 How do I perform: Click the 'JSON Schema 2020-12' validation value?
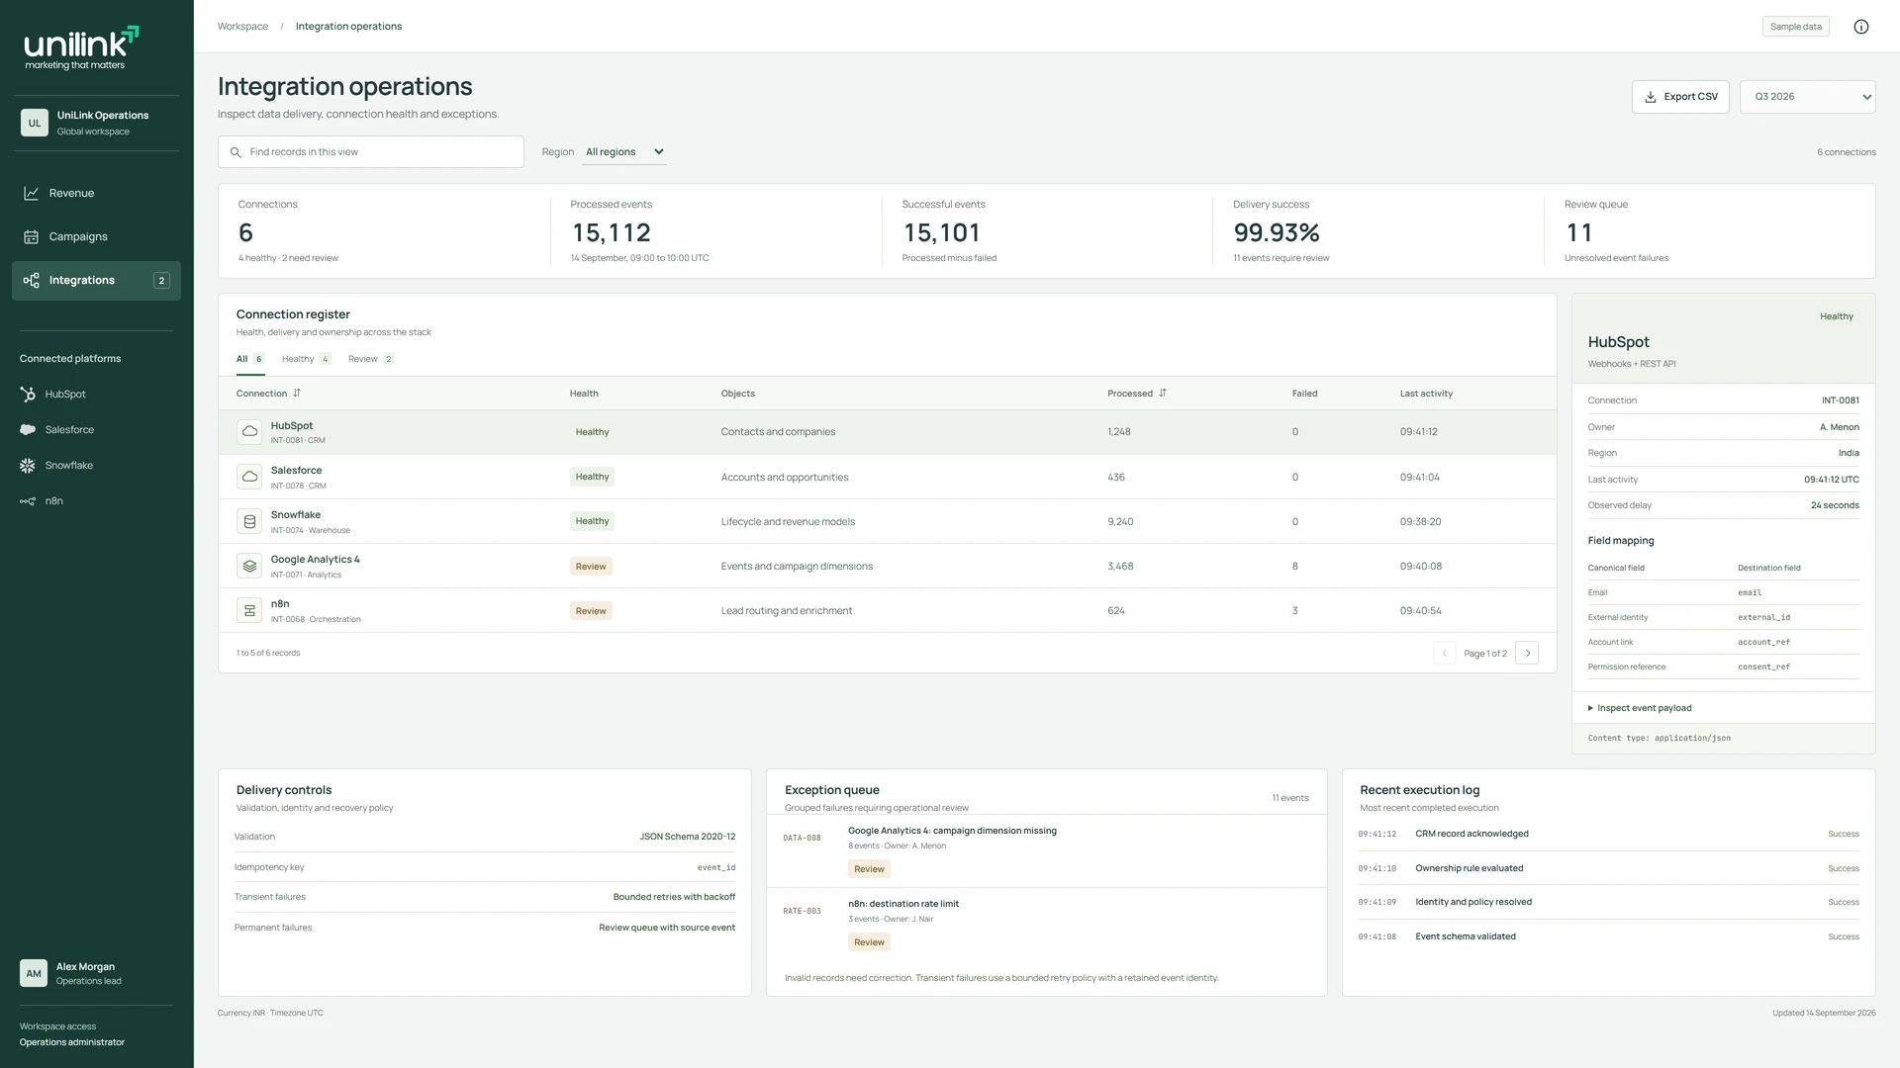click(x=687, y=837)
